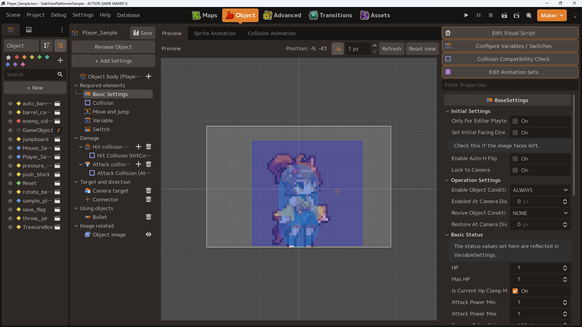Toggle Object image visibility eye
The height and width of the screenshot is (327, 582).
click(x=149, y=234)
